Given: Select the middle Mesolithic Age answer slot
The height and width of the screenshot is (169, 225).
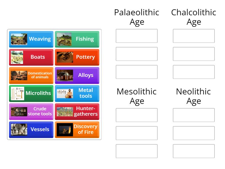Looking at the screenshot, I should click(x=137, y=133).
